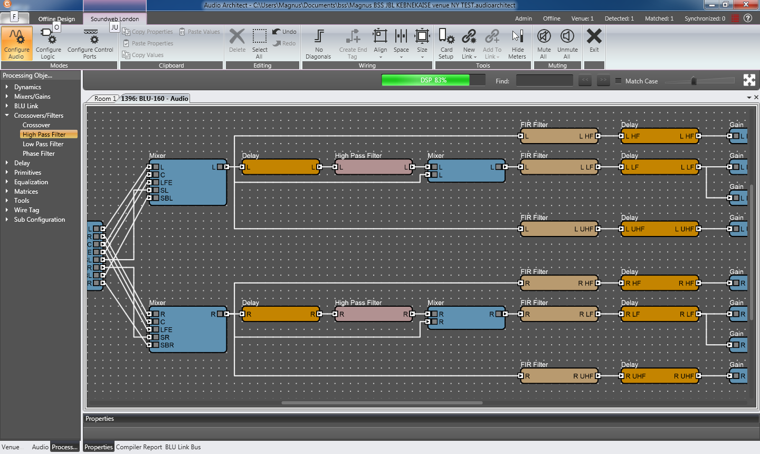The image size is (760, 454).
Task: Click the find next button
Action: coord(603,80)
